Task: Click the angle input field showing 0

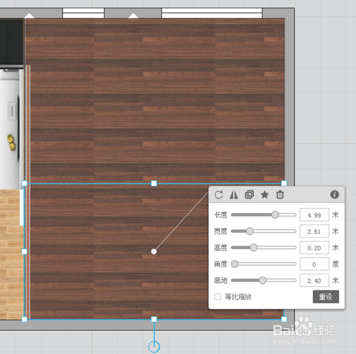Action: pos(314,264)
